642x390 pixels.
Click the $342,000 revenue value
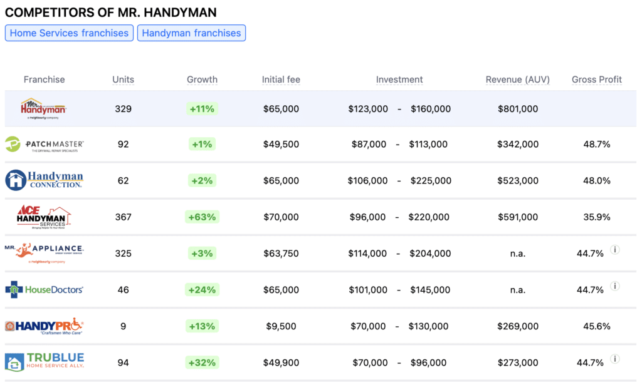(x=518, y=145)
